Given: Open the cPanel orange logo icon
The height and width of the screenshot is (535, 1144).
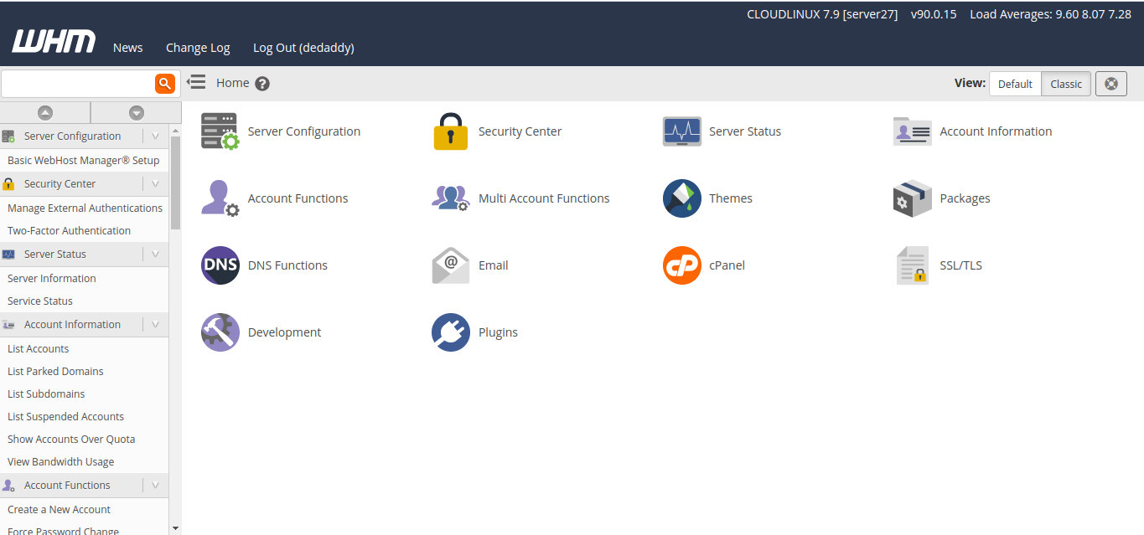Looking at the screenshot, I should tap(681, 265).
